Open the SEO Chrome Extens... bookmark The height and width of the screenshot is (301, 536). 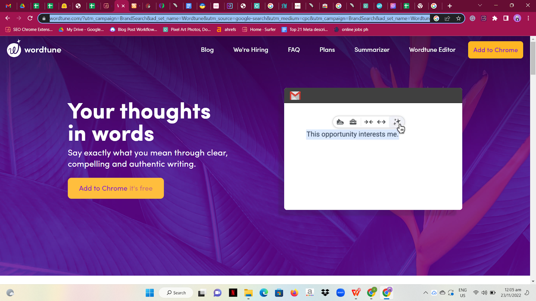(x=29, y=29)
